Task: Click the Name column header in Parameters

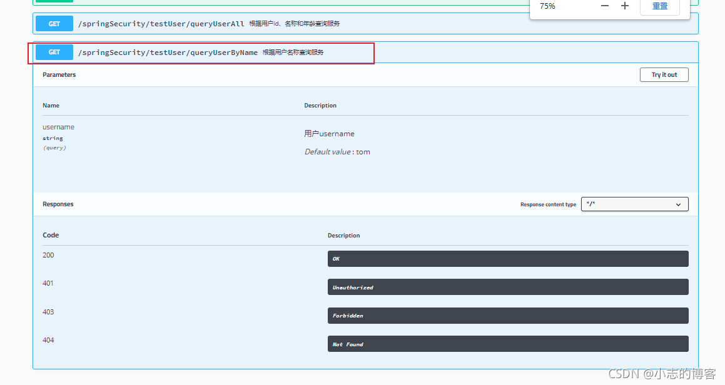Action: point(51,106)
